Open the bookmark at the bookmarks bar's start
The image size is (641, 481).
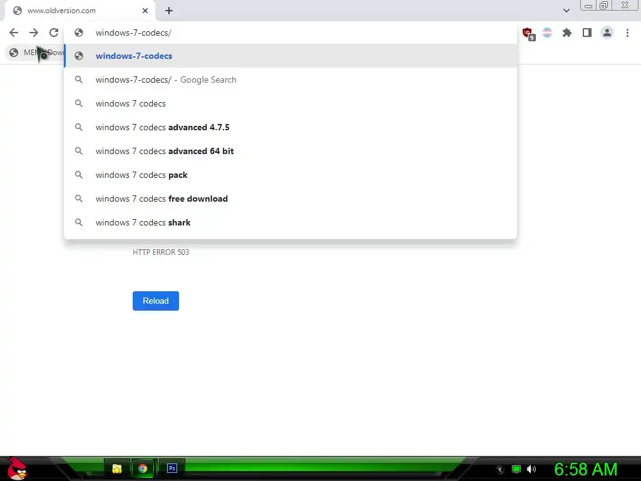[36, 53]
